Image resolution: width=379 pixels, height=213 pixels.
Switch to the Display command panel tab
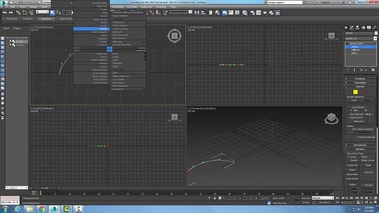tap(369, 28)
